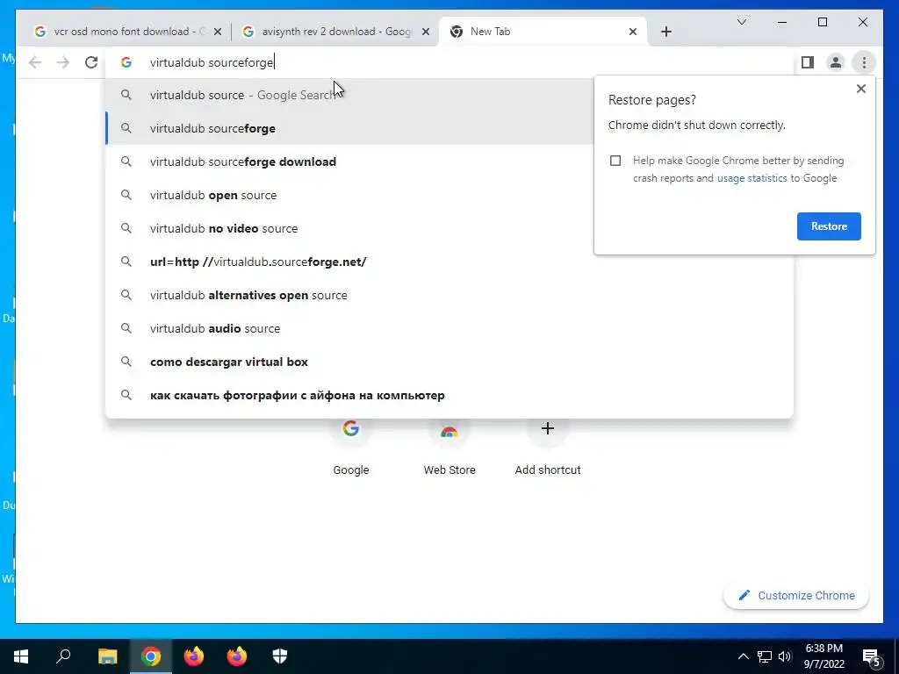Viewport: 899px width, 674px height.
Task: Click the Restore button
Action: click(829, 226)
